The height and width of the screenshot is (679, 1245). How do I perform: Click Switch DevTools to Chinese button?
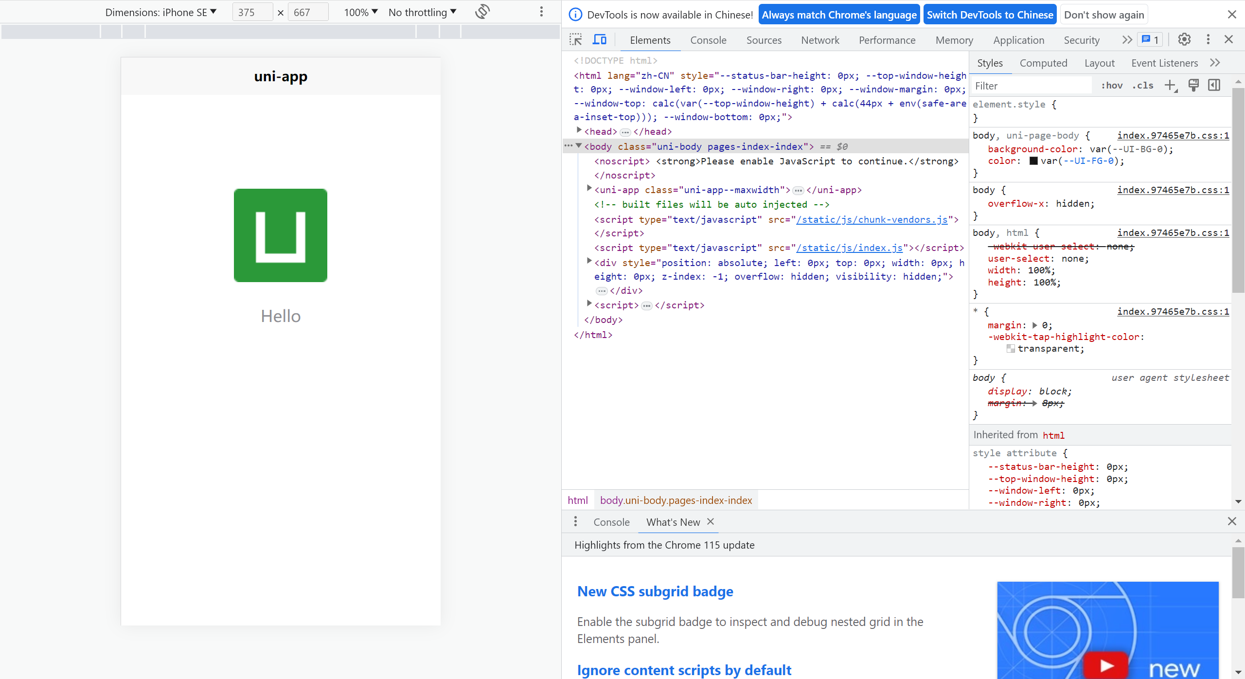point(990,15)
